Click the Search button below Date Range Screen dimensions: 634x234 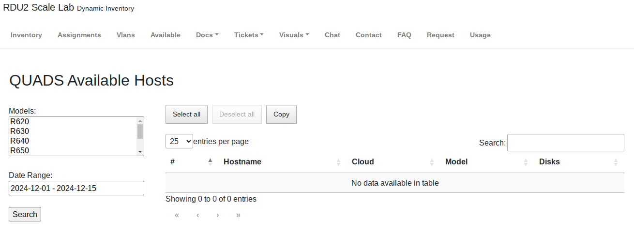pos(25,214)
